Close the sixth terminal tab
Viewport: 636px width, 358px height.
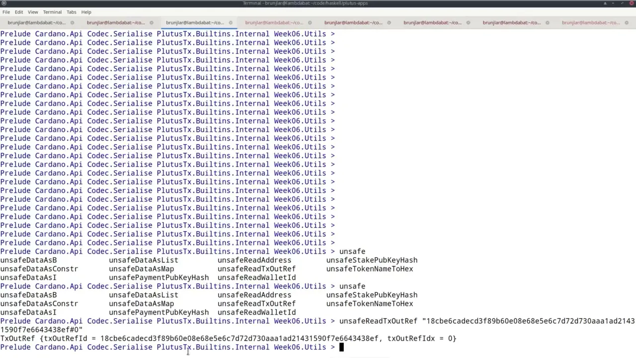click(469, 23)
